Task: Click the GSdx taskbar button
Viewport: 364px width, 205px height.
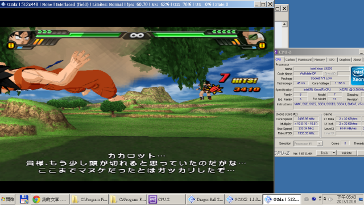Action: pos(282,199)
